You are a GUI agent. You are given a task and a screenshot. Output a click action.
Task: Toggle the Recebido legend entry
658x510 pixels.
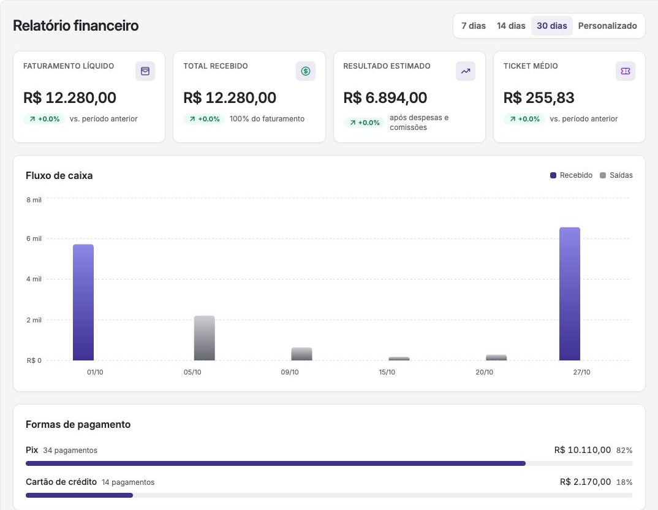coord(571,175)
